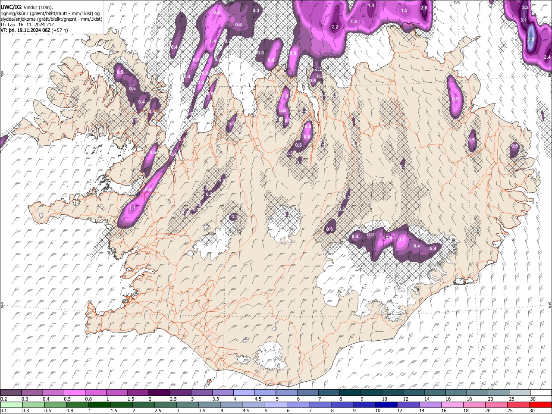Viewport: 552px width, 414px height.
Task: Click the 'VT: þri. 19.11.2024 06Z' valid time
Action: [x=25, y=31]
